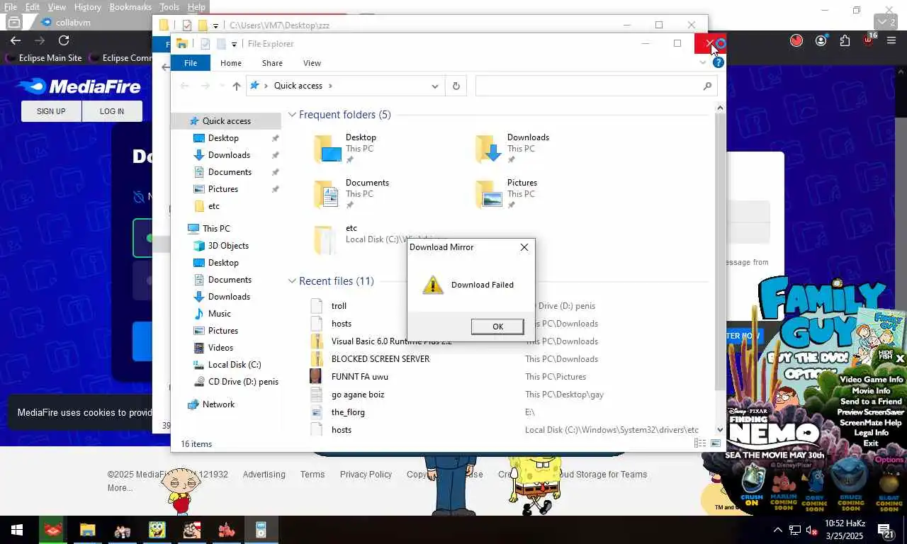Click SIGN UP on the MediaFire page

(51, 111)
